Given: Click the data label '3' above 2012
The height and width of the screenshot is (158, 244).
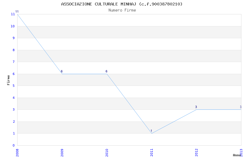Looking at the screenshot, I should 196,107.
